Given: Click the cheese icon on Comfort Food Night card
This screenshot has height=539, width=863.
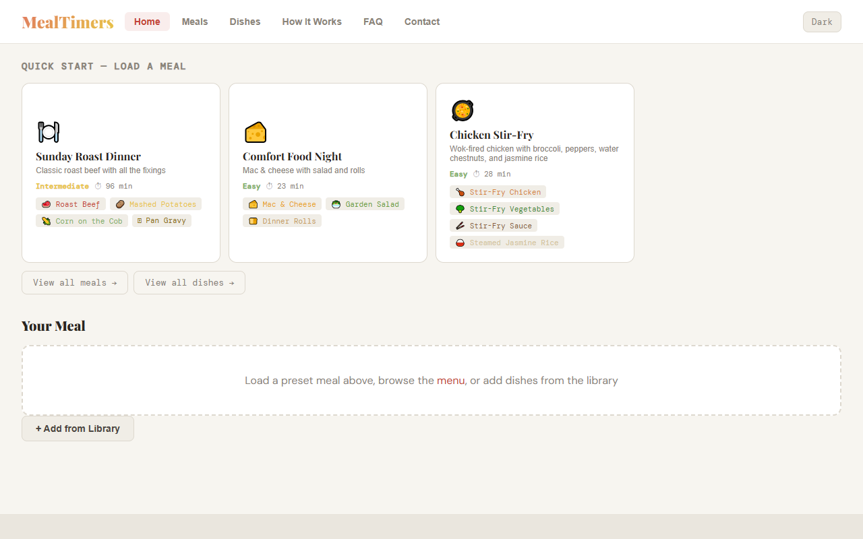Looking at the screenshot, I should pyautogui.click(x=256, y=132).
